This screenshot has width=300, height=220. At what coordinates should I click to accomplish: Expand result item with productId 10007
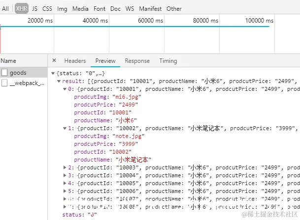tap(65, 199)
